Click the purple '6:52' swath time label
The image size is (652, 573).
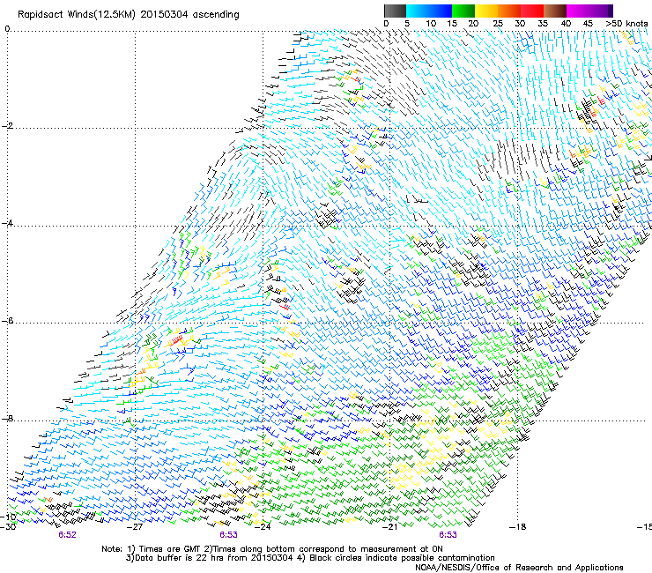[x=67, y=535]
